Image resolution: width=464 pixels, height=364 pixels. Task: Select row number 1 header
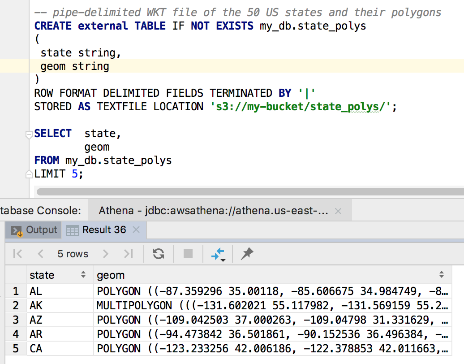click(16, 291)
